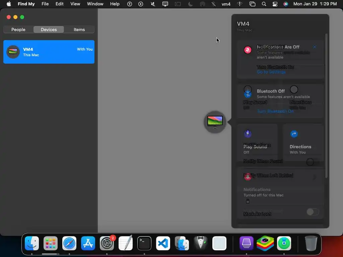Click the Go to Settings link
The height and width of the screenshot is (257, 343).
point(271,72)
